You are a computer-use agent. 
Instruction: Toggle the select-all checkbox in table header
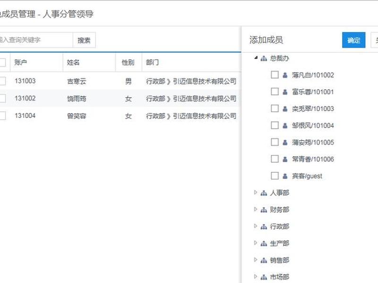[2, 62]
